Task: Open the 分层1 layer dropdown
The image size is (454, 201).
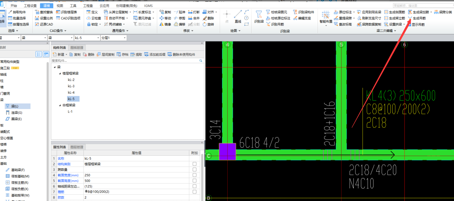Action: click(x=125, y=38)
